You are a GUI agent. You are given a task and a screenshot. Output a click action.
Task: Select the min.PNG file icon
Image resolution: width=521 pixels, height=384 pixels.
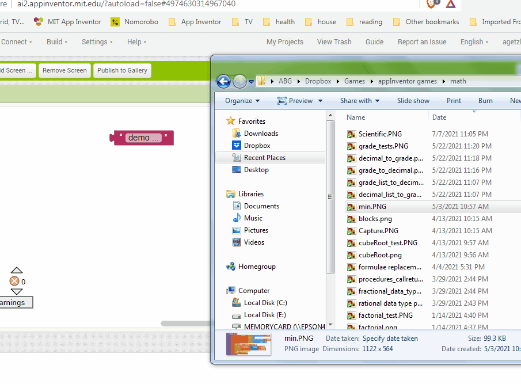point(351,207)
